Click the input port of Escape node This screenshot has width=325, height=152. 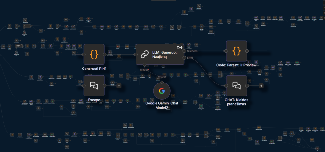click(x=84, y=86)
